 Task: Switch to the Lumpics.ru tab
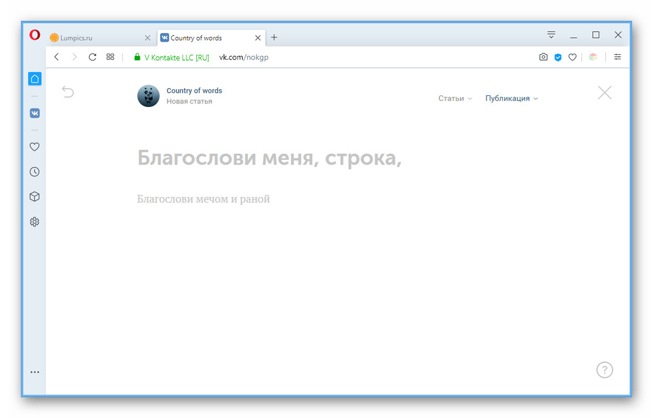(x=100, y=38)
